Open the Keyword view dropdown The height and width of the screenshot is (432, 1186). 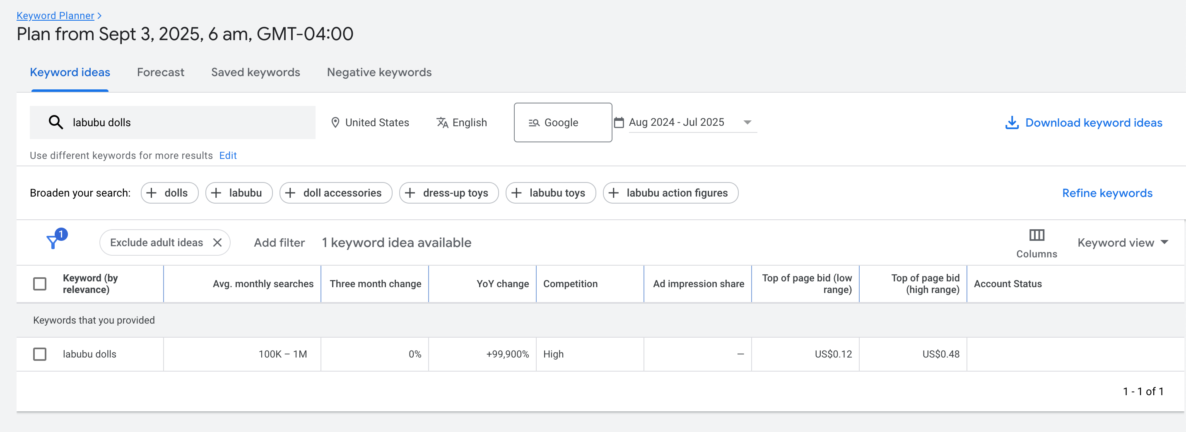1123,242
